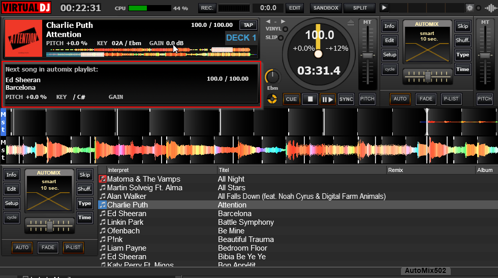Click Skip button in bottom-left automix panel
Screen dimensions: 498x278
[x=85, y=175]
